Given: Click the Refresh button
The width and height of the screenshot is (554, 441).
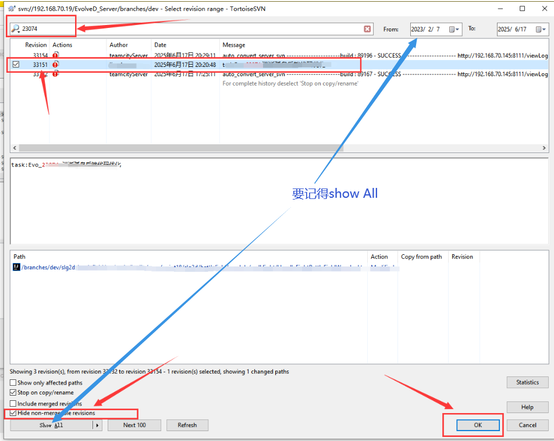Looking at the screenshot, I should coord(187,425).
